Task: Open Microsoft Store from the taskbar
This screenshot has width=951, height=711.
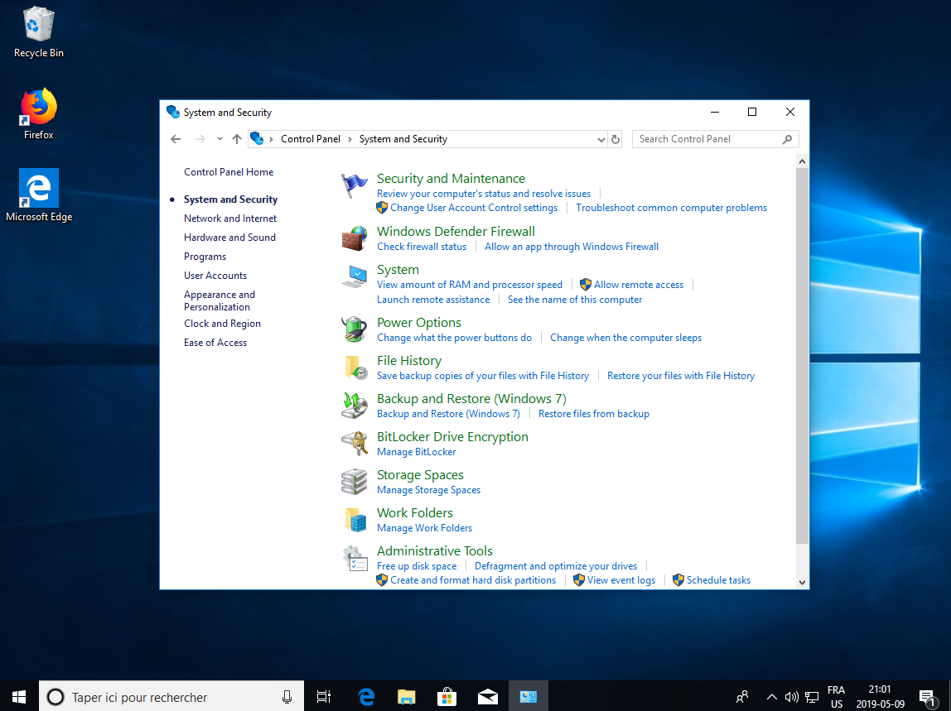Action: click(447, 697)
